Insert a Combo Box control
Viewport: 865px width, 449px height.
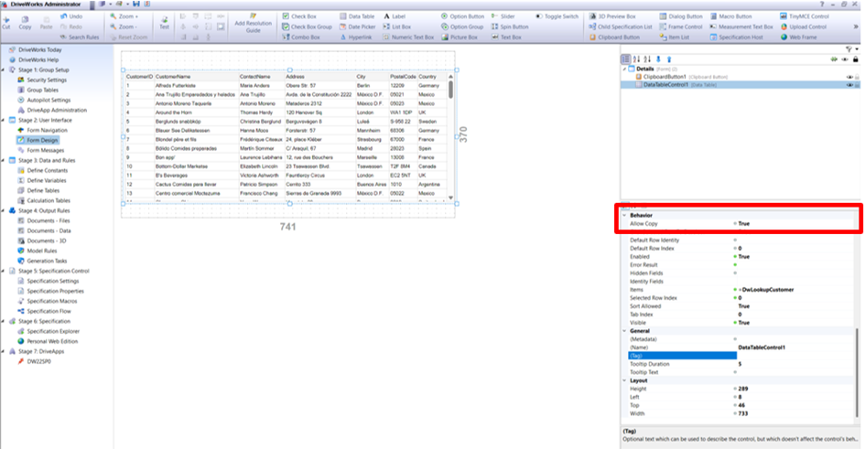pyautogui.click(x=301, y=37)
